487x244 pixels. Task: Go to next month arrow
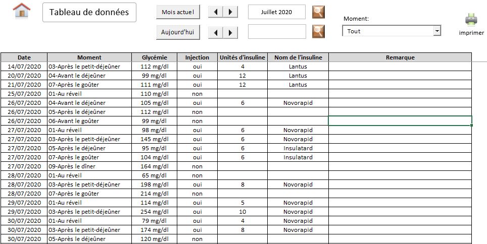[x=230, y=12]
